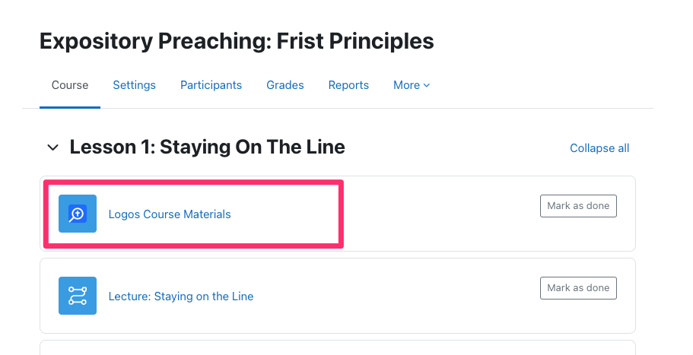Image resolution: width=693 pixels, height=355 pixels.
Task: Open the Settings tab
Action: (135, 85)
